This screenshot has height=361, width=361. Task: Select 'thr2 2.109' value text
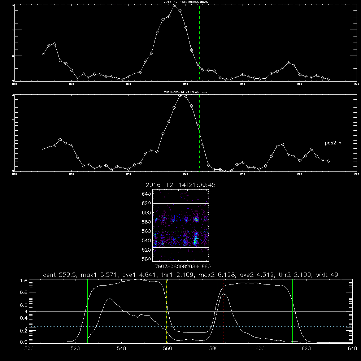click(295, 275)
